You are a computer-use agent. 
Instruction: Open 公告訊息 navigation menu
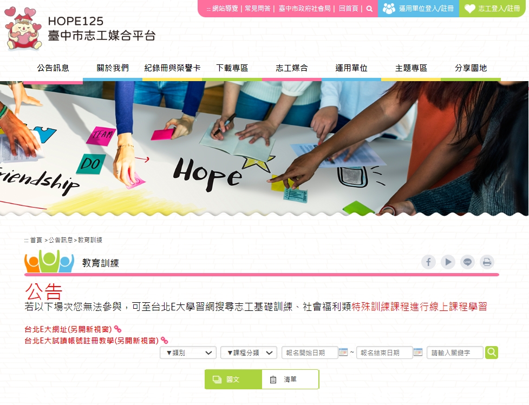click(x=53, y=68)
